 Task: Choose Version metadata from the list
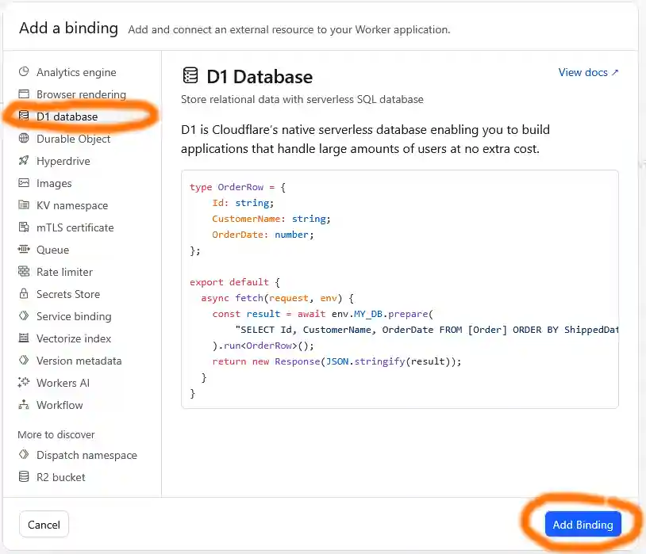pyautogui.click(x=79, y=361)
